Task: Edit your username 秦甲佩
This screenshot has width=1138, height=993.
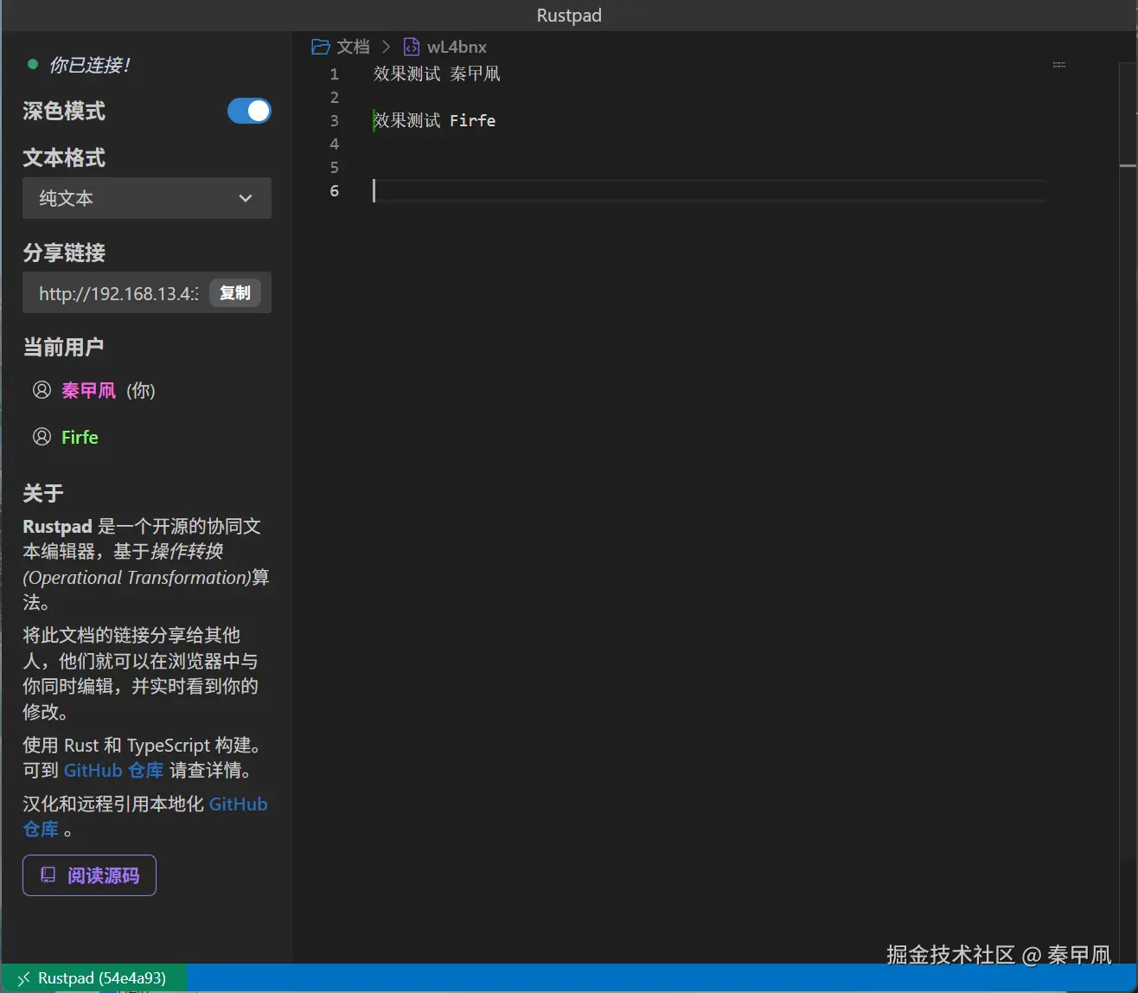Action: (88, 390)
